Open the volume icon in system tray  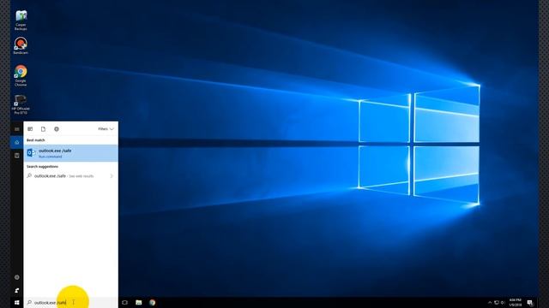[503, 302]
